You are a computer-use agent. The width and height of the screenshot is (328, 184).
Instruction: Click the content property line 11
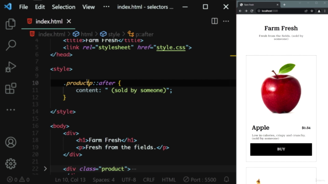click(x=124, y=90)
